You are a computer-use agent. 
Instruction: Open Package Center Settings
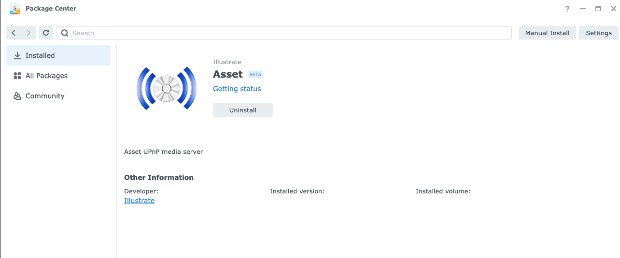[599, 33]
